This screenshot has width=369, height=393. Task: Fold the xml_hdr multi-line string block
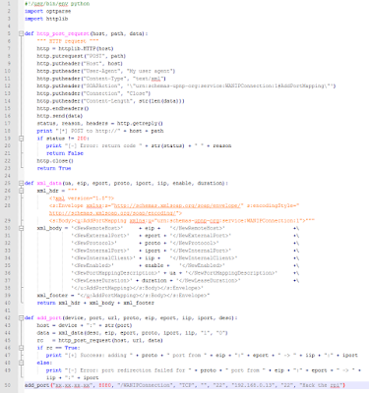point(22,191)
